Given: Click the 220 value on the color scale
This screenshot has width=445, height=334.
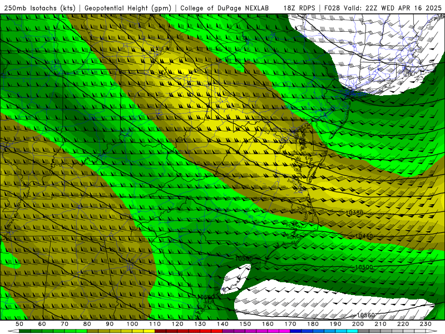Looking at the screenshot, I should pos(403,324).
